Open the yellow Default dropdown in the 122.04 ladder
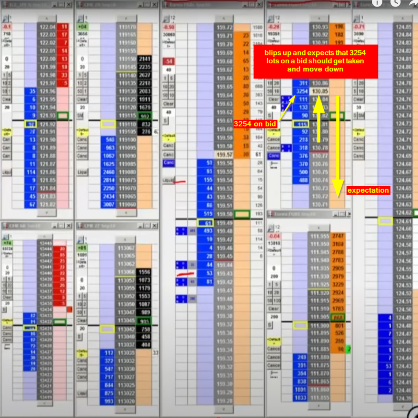418x418 pixels. pyautogui.click(x=7, y=132)
